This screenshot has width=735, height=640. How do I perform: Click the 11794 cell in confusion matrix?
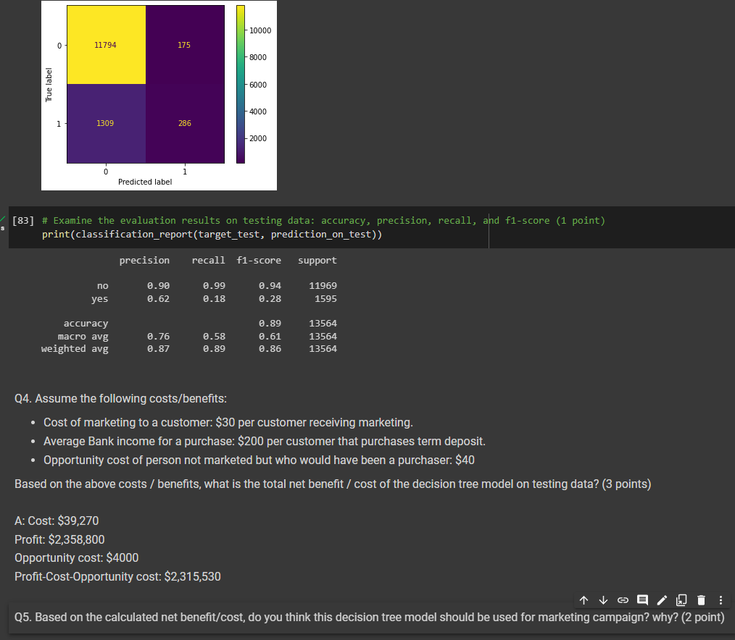106,45
